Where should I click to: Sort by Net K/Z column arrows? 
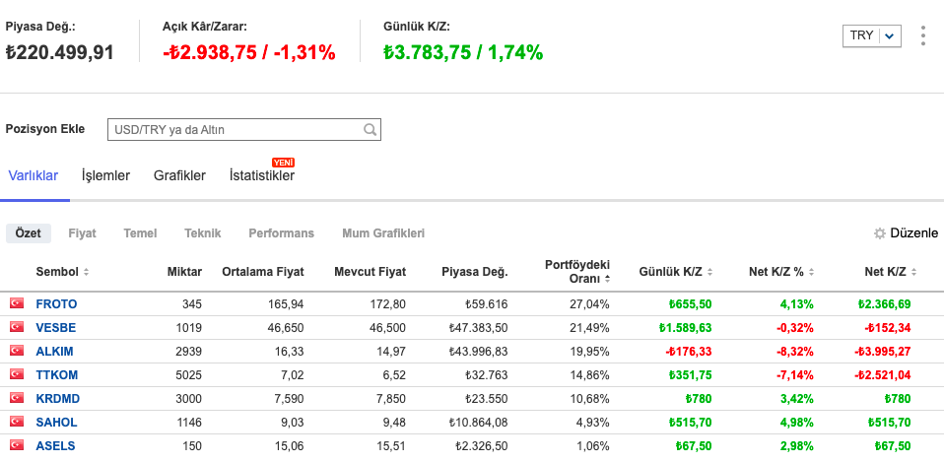point(913,272)
